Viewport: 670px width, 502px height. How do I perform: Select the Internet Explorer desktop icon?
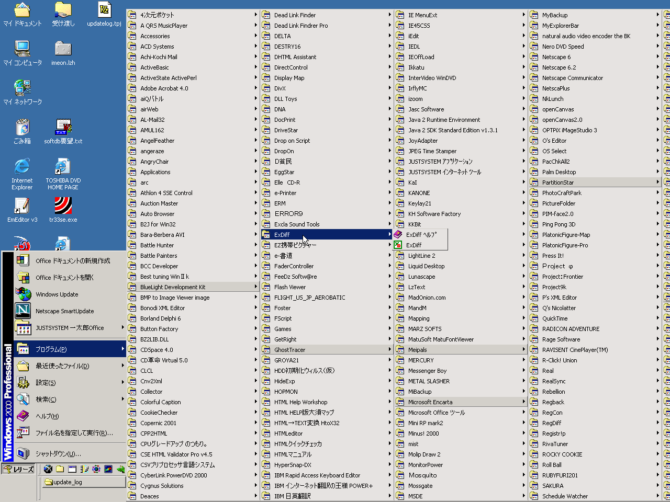pyautogui.click(x=22, y=174)
